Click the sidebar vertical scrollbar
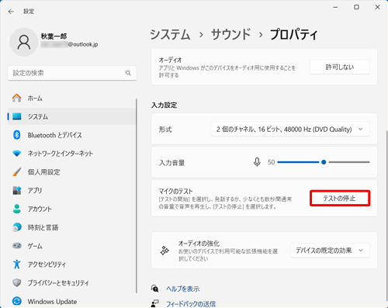Viewport: 388px width, 308px height. pos(137,196)
